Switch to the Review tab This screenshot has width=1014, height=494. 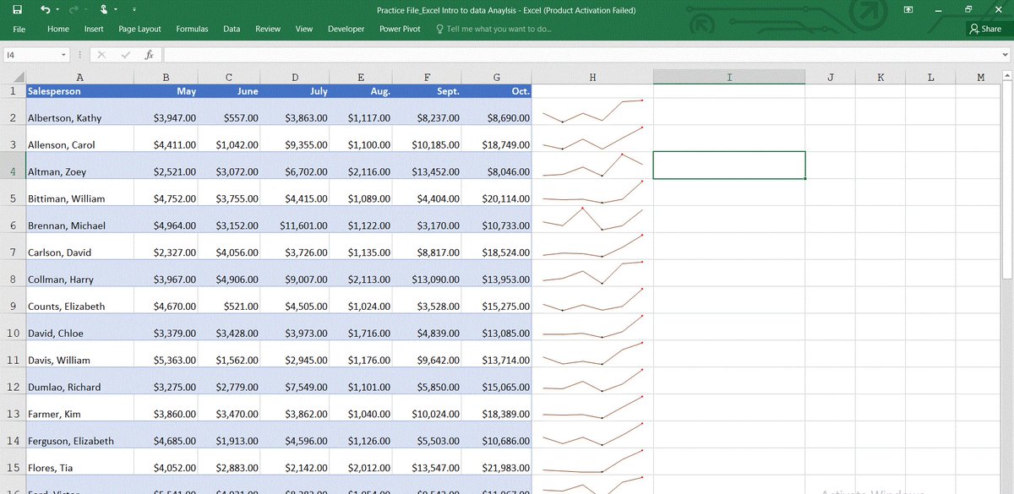click(268, 29)
